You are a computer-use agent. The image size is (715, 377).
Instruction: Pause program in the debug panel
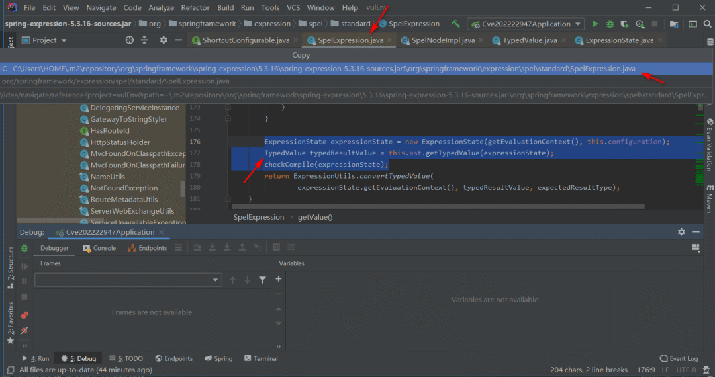point(24,281)
